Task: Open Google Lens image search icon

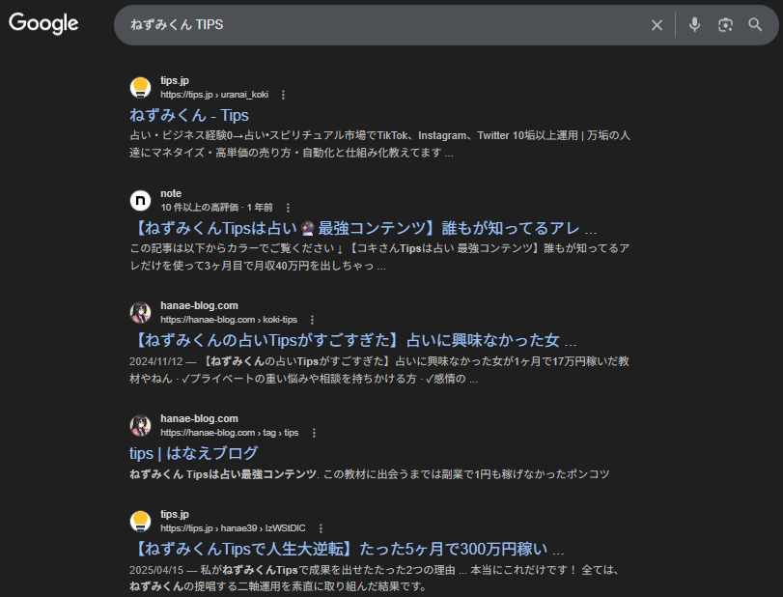Action: [x=725, y=25]
